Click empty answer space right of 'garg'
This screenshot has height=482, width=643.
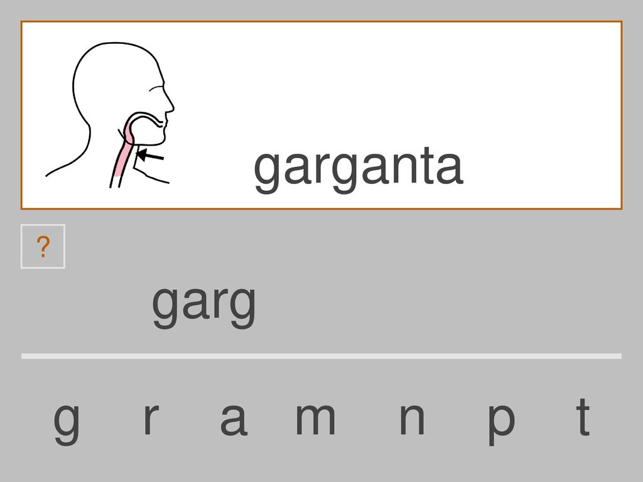[x=439, y=306]
